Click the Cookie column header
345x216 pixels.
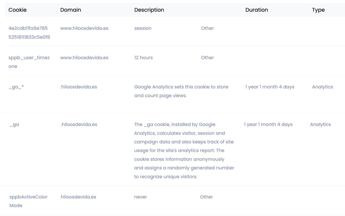coord(17,10)
